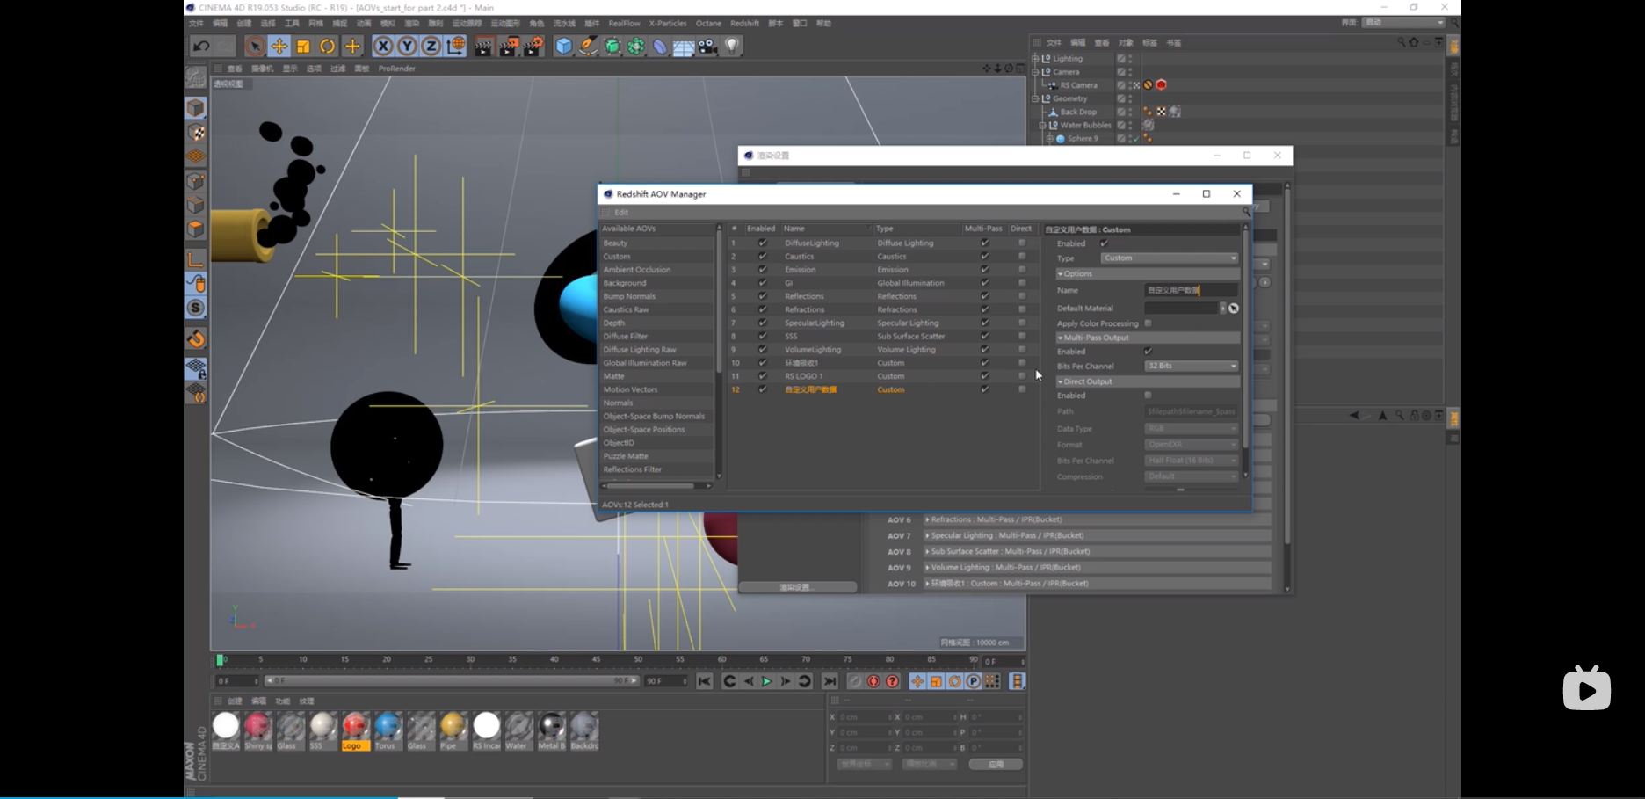Select the Live Selection tool
1645x799 pixels.
pos(255,47)
